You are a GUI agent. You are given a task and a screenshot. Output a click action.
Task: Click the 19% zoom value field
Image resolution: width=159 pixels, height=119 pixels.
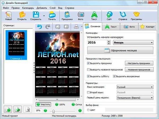[38, 111]
